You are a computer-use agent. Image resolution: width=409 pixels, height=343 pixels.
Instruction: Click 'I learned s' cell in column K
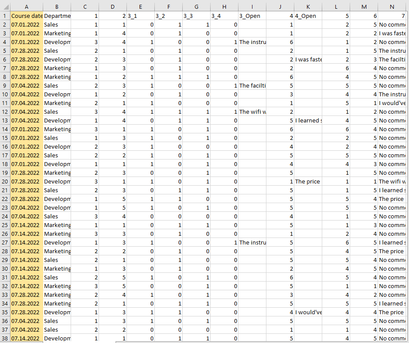(308, 120)
